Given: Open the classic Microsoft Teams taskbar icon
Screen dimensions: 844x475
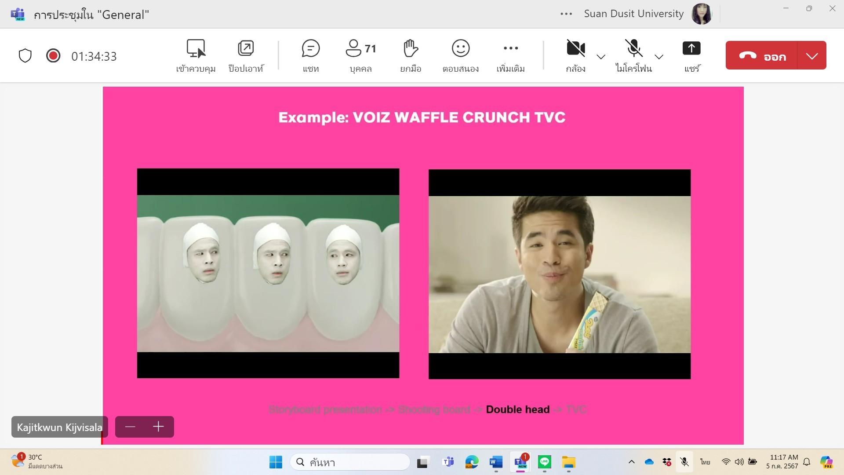Looking at the screenshot, I should coord(448,462).
